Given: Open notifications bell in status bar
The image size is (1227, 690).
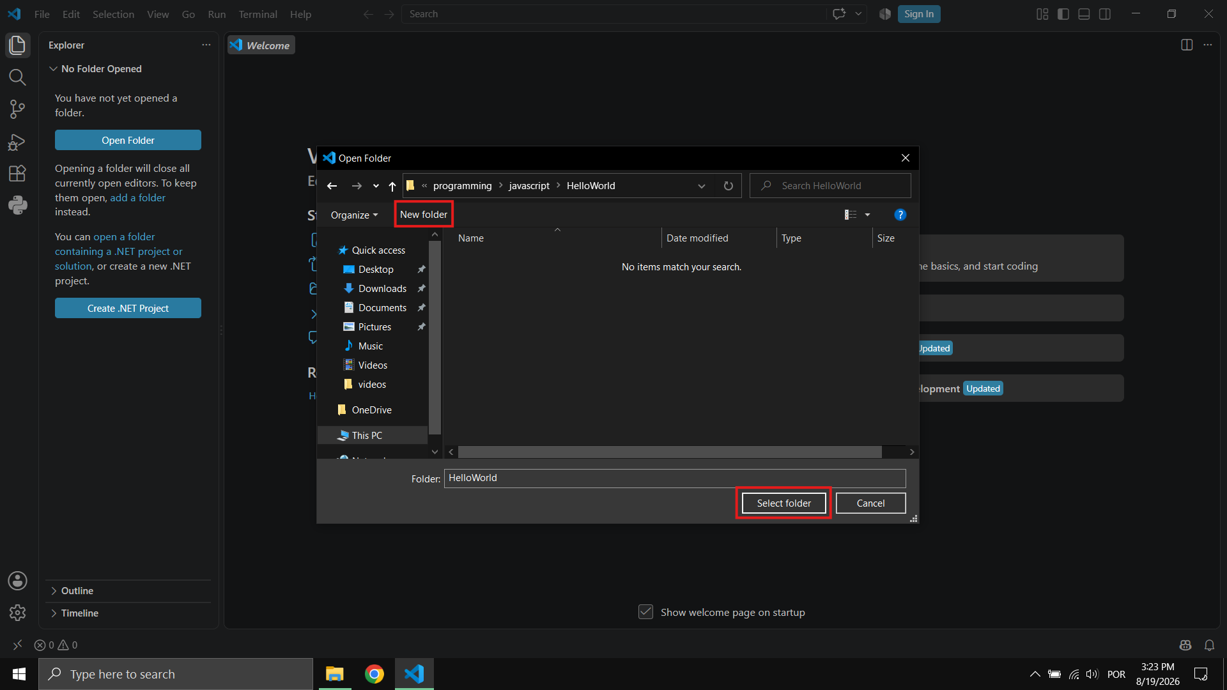Looking at the screenshot, I should coord(1209,645).
